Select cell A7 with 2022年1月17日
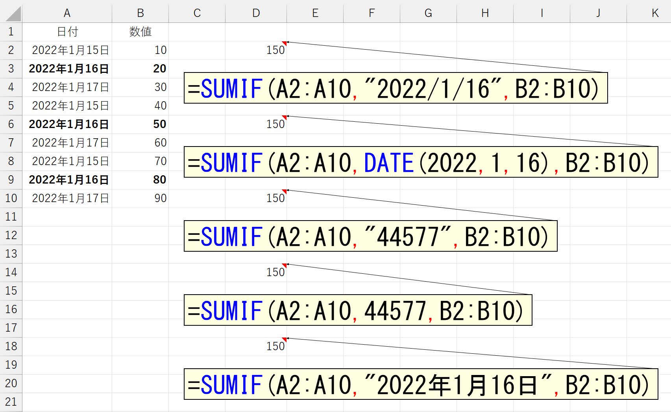This screenshot has height=412, width=671. [67, 143]
